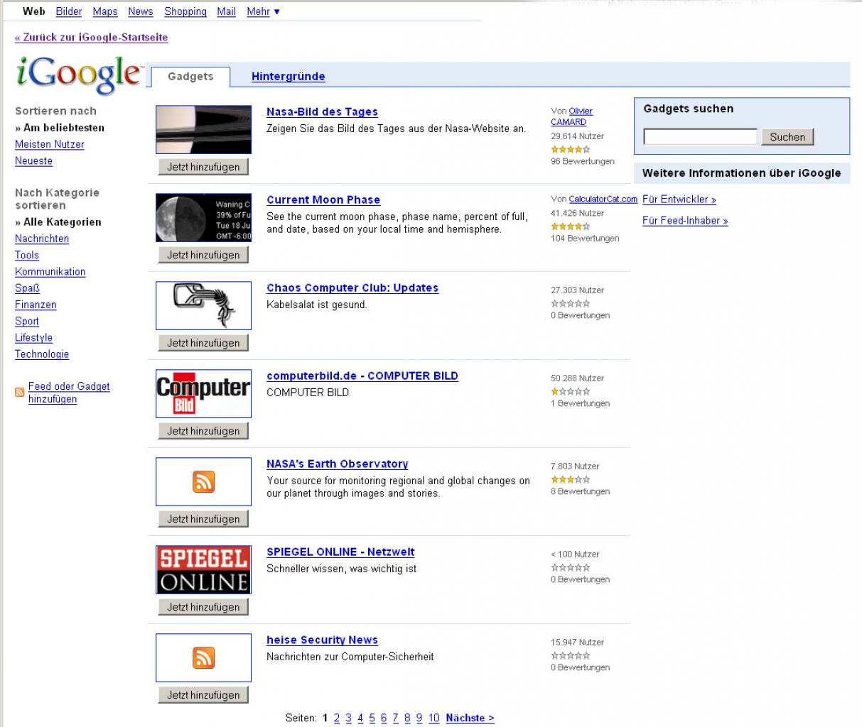Click the star rating of SPIEGEL ONLINE Netzwelt
Viewport: 862px width, 727px height.
click(x=571, y=567)
